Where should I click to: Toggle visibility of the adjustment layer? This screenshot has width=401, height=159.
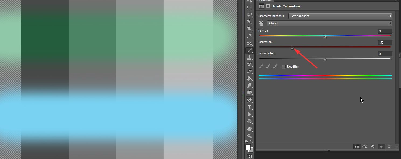point(381,147)
